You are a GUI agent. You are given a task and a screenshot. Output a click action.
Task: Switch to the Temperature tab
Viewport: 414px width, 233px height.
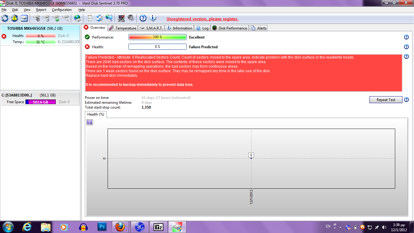click(122, 28)
